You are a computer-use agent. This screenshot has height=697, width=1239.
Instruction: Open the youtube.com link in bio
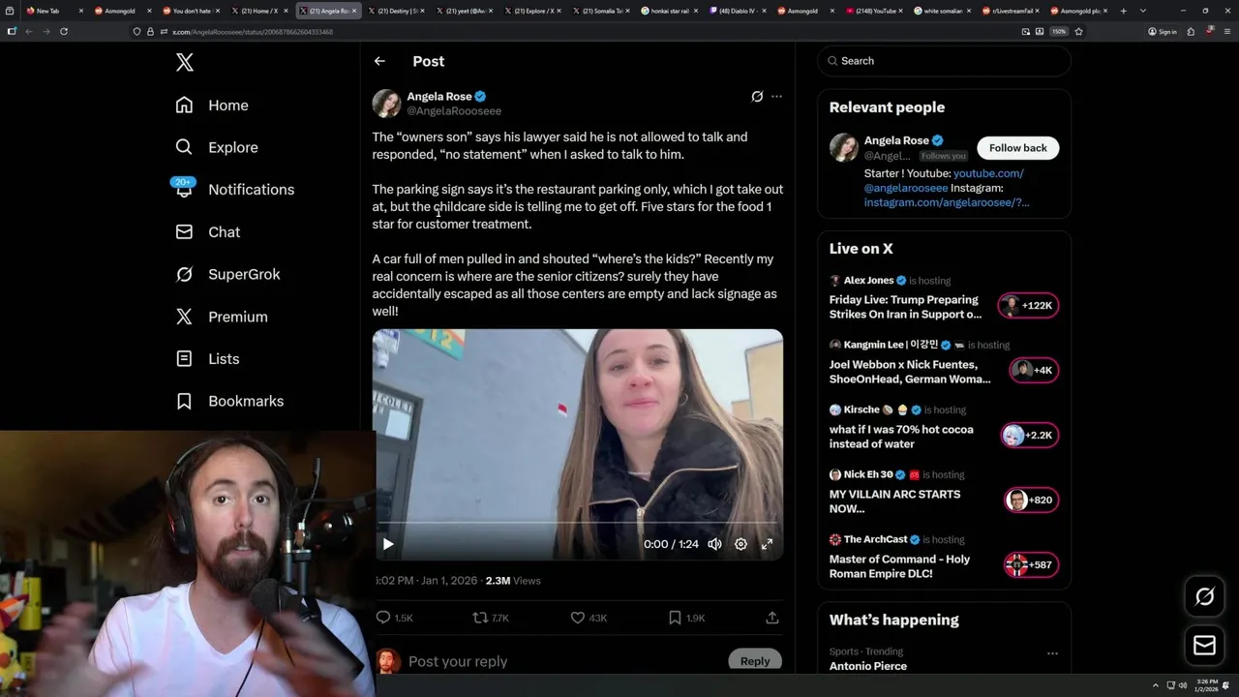coord(988,173)
